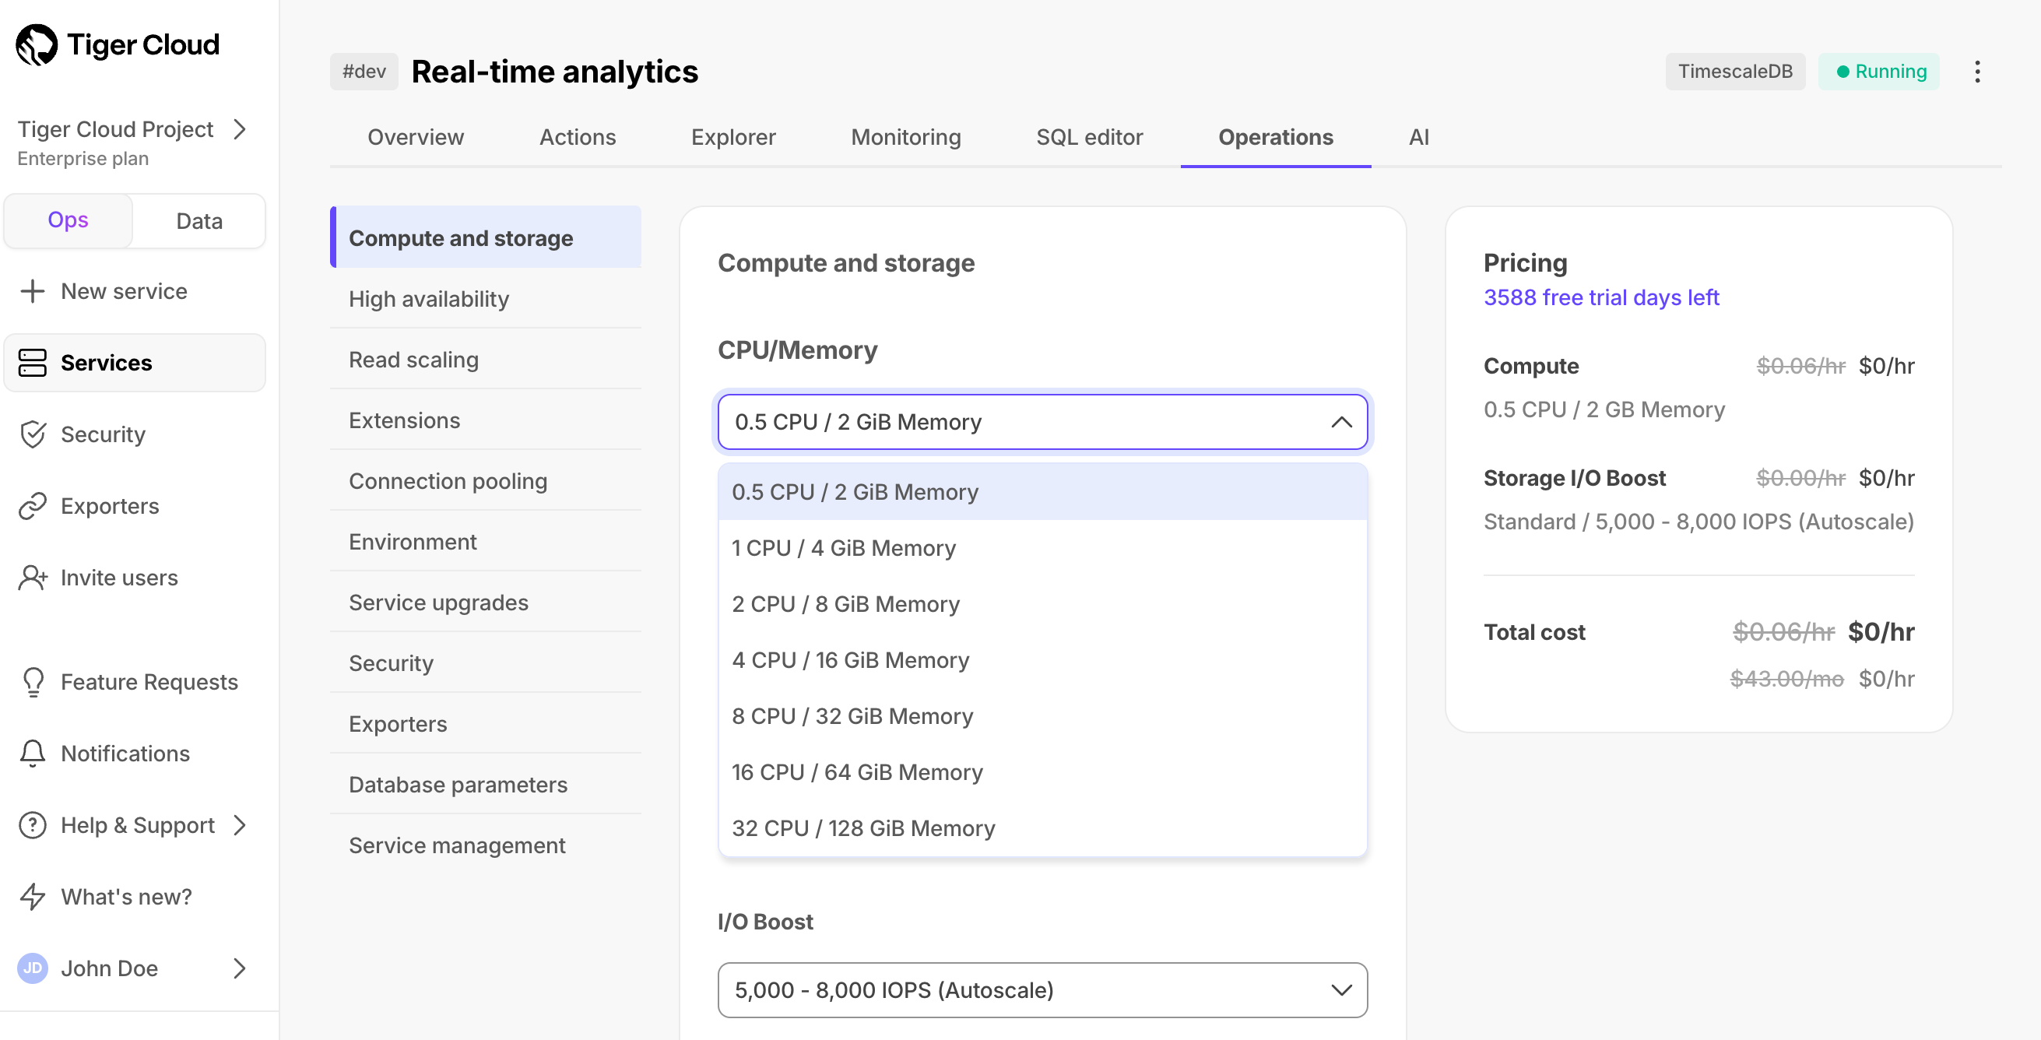The width and height of the screenshot is (2041, 1040).
Task: Select Exporters in the operations menu
Action: [486, 724]
